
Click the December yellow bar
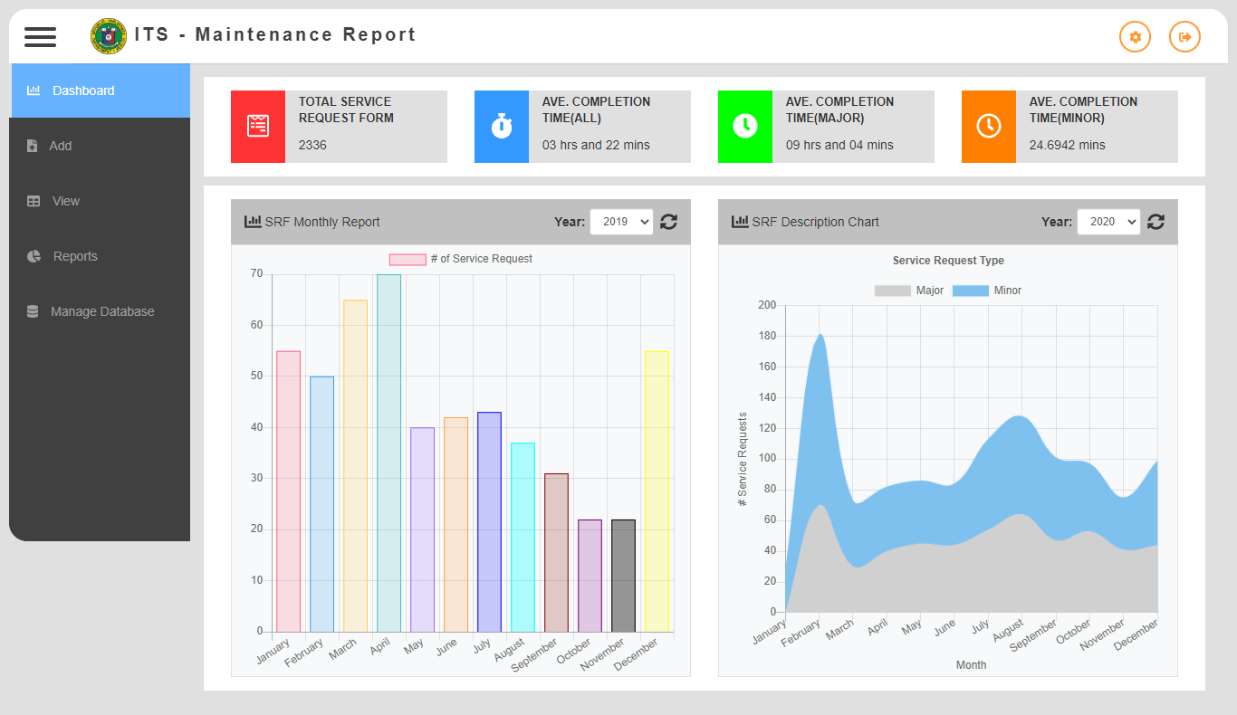(x=657, y=491)
